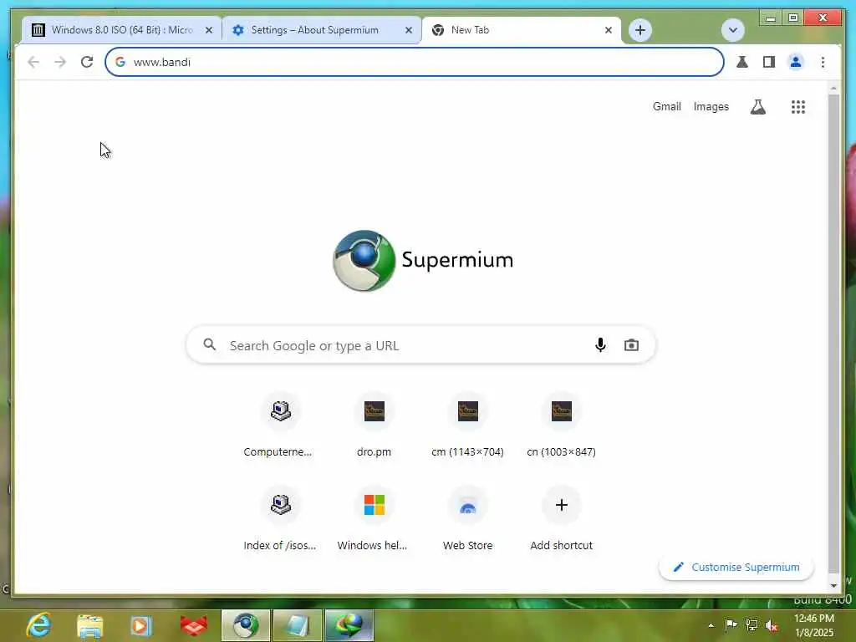Open the taskbar clock showing 12:46 PM

[814, 625]
